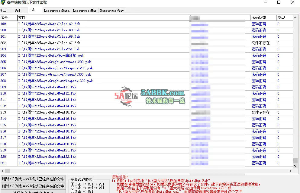Select file row Mon116.Pak
The image size is (300, 193).
pyautogui.click(x=146, y=119)
